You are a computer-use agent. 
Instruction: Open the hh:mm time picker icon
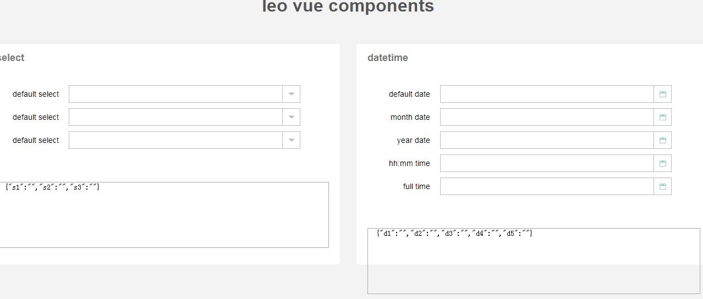coord(662,163)
